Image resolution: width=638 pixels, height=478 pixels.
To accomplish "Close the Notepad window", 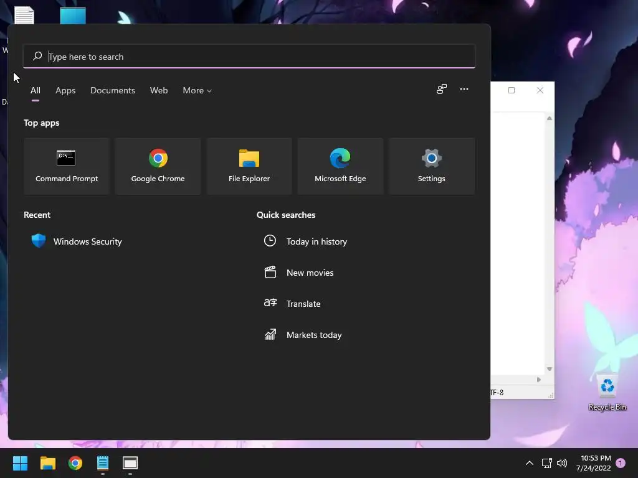I will tap(540, 90).
